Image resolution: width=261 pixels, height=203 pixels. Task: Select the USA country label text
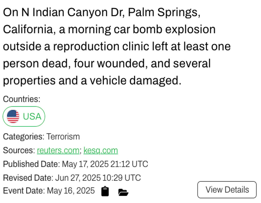click(x=32, y=116)
